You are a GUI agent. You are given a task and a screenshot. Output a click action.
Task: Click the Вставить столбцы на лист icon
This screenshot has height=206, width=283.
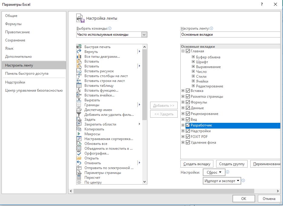79,76
